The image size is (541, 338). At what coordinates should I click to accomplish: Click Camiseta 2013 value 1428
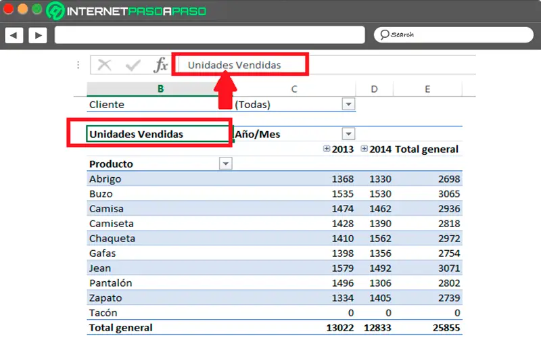coord(343,223)
